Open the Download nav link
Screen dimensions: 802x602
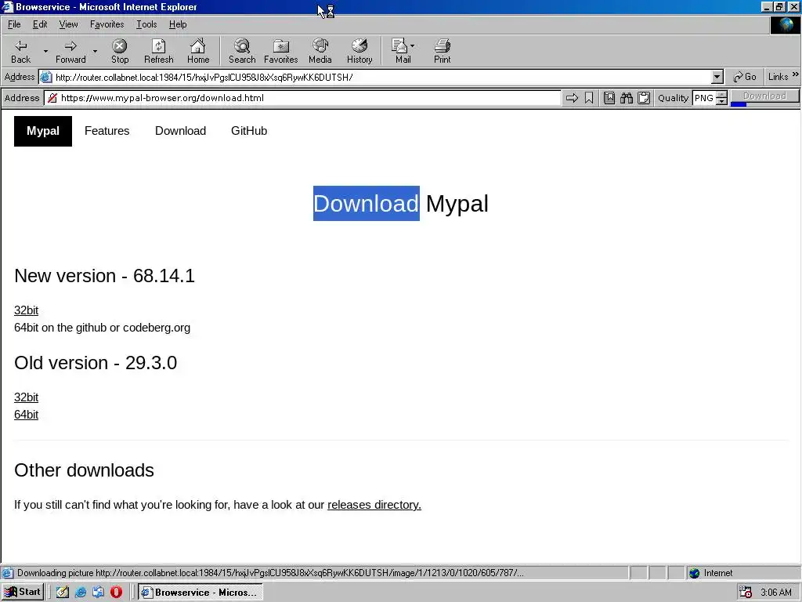point(181,131)
